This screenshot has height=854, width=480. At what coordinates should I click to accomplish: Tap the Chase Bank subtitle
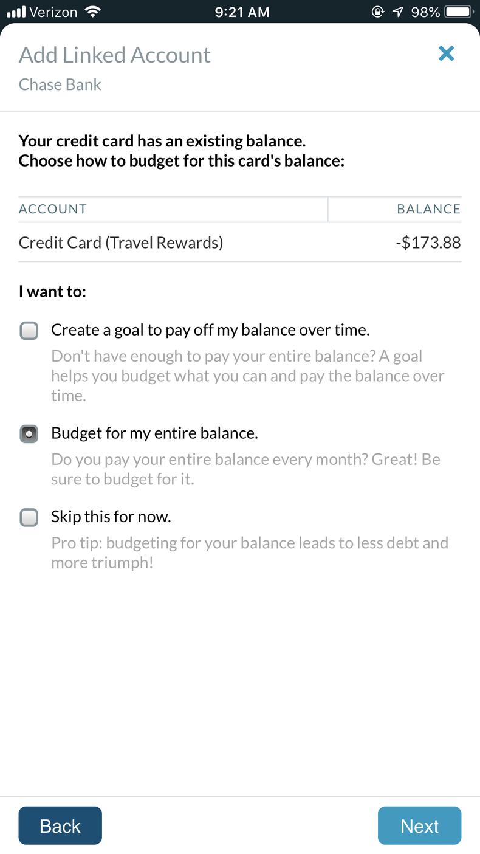60,84
